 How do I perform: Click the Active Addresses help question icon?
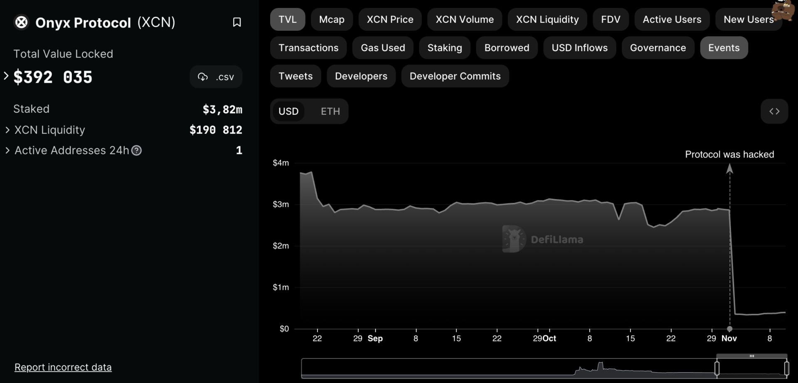tap(136, 151)
